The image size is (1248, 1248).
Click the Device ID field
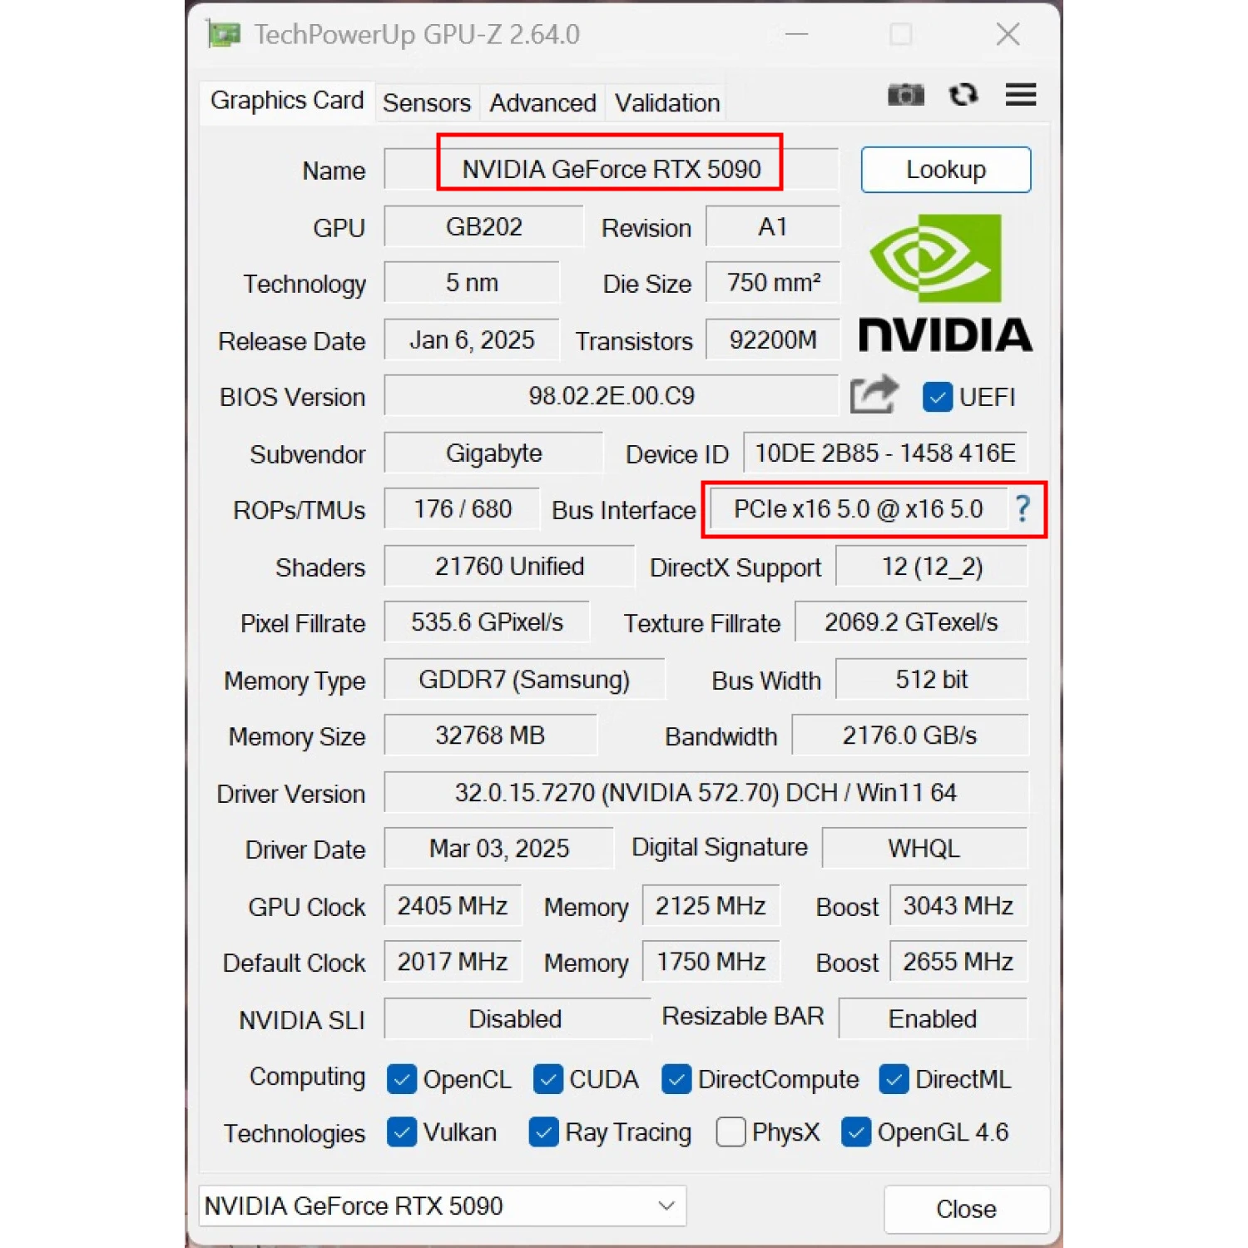point(885,453)
